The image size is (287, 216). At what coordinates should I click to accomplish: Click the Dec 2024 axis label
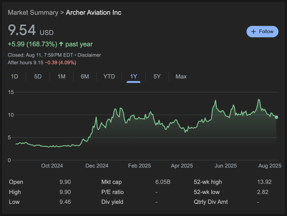pyautogui.click(x=97, y=166)
